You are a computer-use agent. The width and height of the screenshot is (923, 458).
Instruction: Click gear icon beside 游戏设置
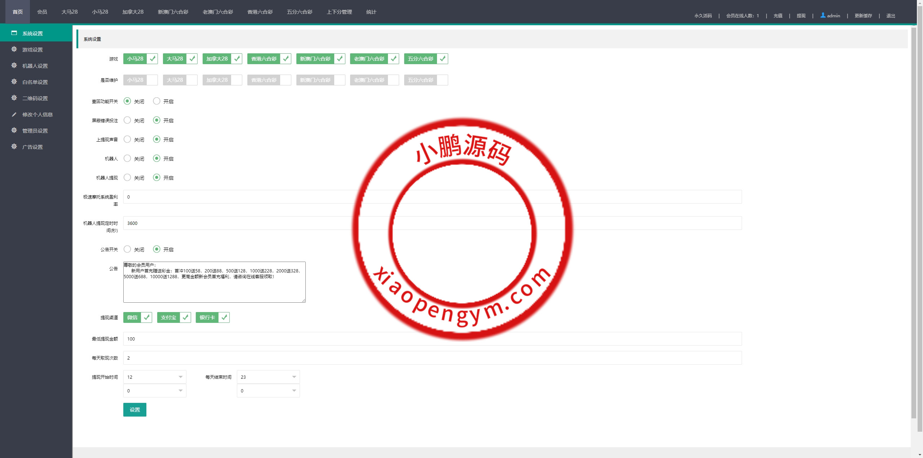pyautogui.click(x=14, y=49)
